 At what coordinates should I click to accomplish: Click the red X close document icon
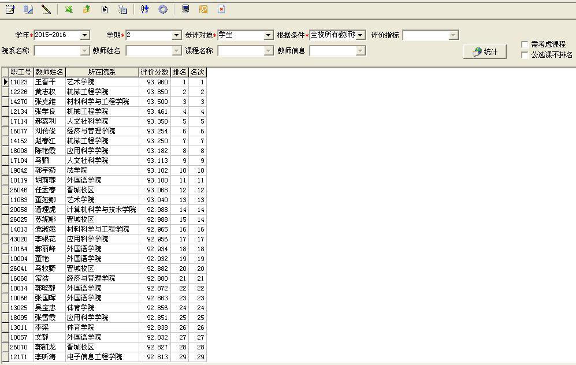[221, 9]
